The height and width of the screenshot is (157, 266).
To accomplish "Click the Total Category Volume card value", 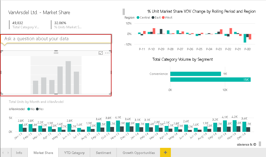I will tap(18, 23).
